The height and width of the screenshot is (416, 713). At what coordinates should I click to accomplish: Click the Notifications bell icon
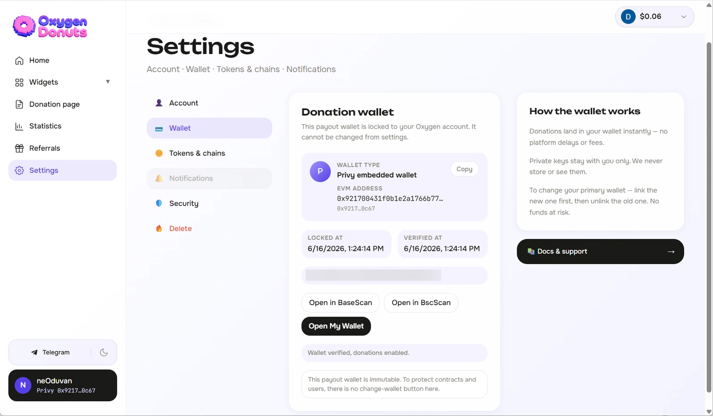point(159,178)
